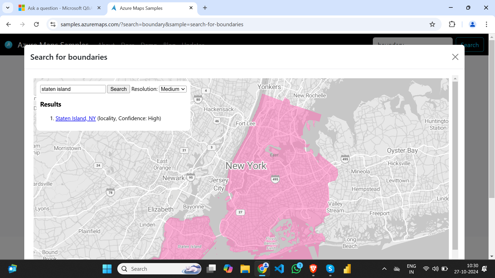Screen dimensions: 495x278
Task: Launch Visual Studio Code from the taskbar
Action: (x=279, y=269)
